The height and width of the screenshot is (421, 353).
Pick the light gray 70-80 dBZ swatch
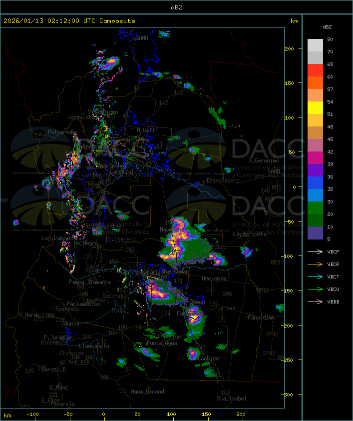coord(315,45)
